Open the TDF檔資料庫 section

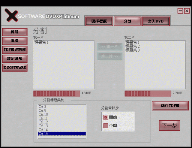(15, 50)
